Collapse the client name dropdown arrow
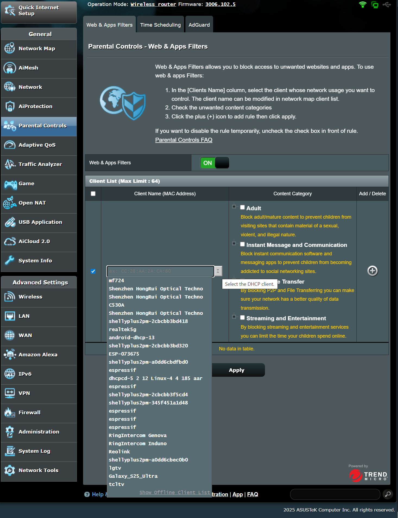398x518 pixels. point(218,271)
